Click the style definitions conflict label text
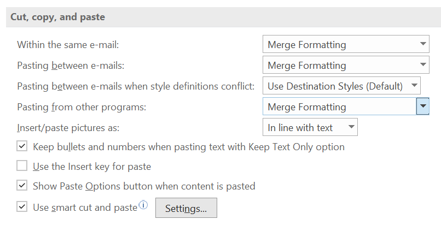The height and width of the screenshot is (225, 441). pos(136,86)
